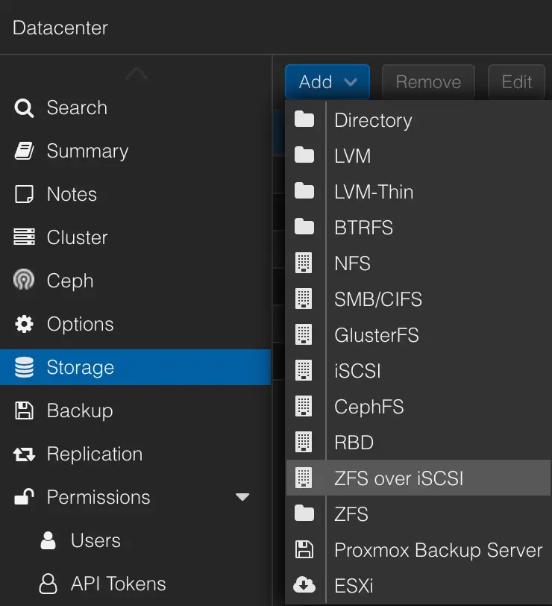This screenshot has height=606, width=552.
Task: Click the server icon beside iSCSI
Action: [x=305, y=370]
